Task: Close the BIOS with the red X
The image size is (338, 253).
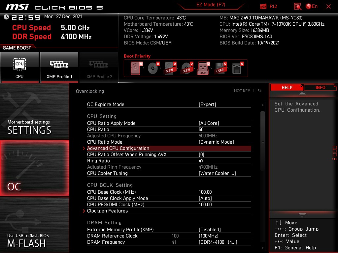Action: [x=328, y=6]
